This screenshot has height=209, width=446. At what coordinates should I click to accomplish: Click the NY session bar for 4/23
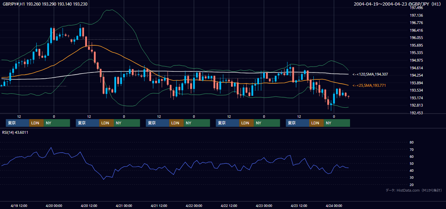tap(337, 123)
